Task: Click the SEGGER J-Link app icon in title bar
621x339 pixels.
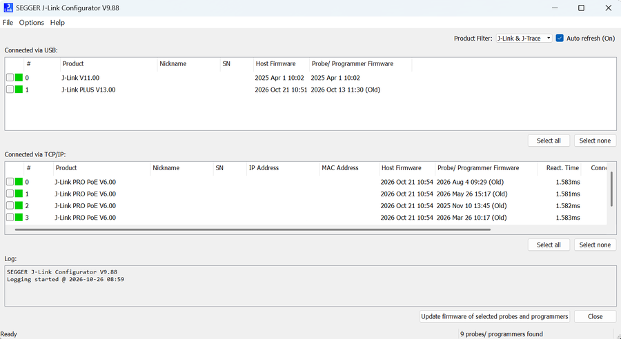Action: pyautogui.click(x=8, y=8)
